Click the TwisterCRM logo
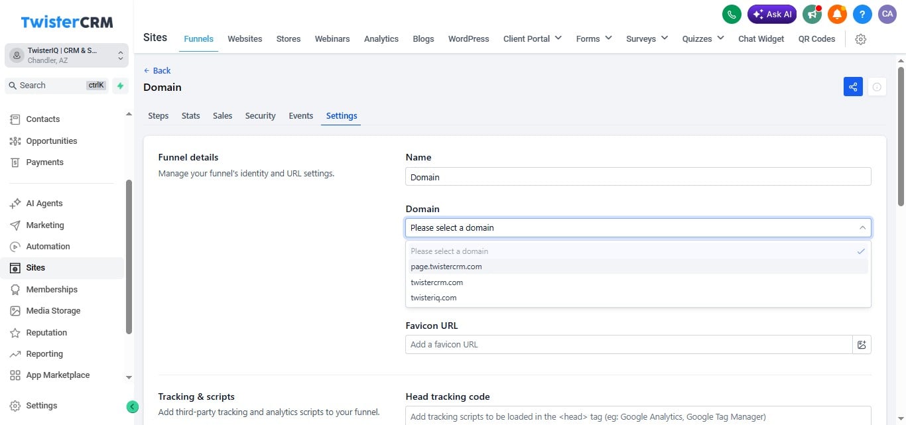 click(67, 22)
